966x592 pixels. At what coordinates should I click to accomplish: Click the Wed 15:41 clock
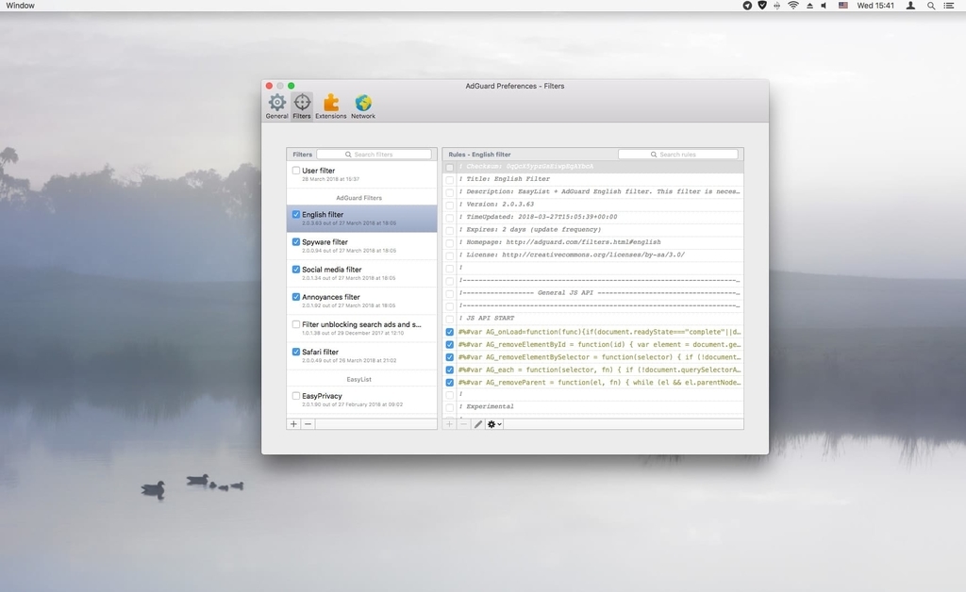click(x=875, y=6)
